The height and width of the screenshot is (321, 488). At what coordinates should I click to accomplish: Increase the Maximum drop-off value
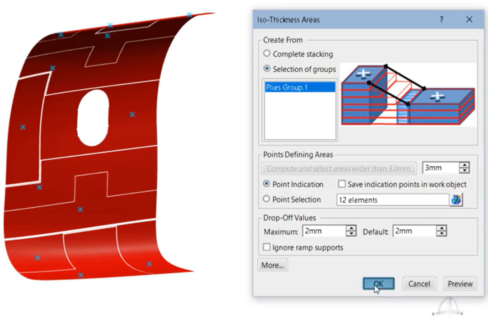click(x=351, y=228)
